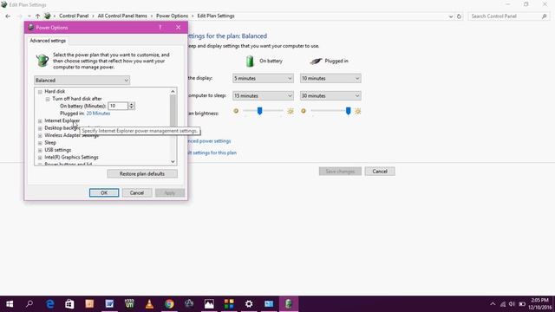This screenshot has height=312, width=555.
Task: Click the advanced power settings link
Action: pos(209,141)
